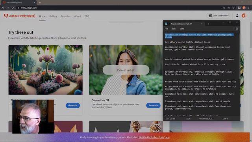The image size is (252, 142).
Task: Open the Notepad File menu
Action: 166,29
